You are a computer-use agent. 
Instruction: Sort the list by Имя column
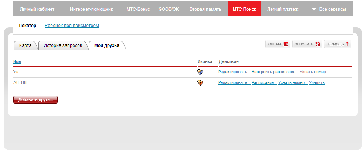pyautogui.click(x=17, y=61)
